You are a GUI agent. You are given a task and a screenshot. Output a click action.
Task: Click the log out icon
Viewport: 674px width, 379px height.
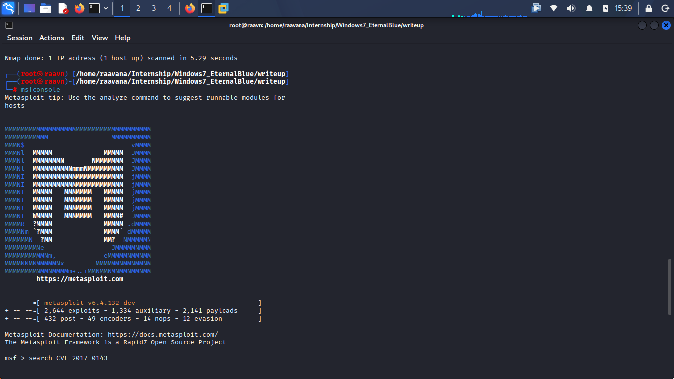coord(664,8)
